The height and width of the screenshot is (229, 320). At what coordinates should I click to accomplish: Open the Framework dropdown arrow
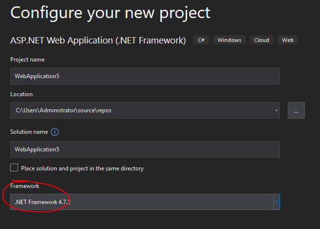tap(277, 202)
